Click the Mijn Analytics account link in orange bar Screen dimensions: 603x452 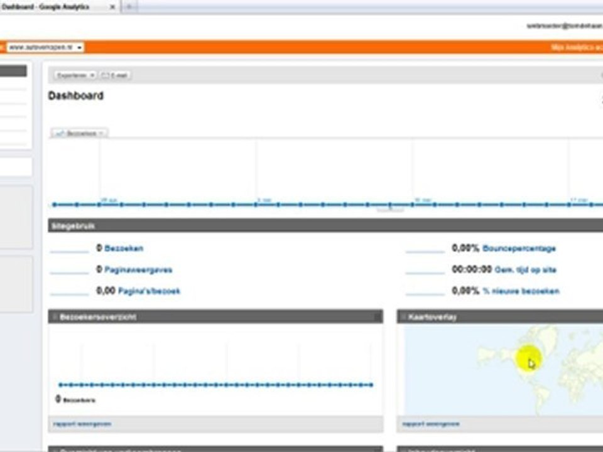[577, 47]
